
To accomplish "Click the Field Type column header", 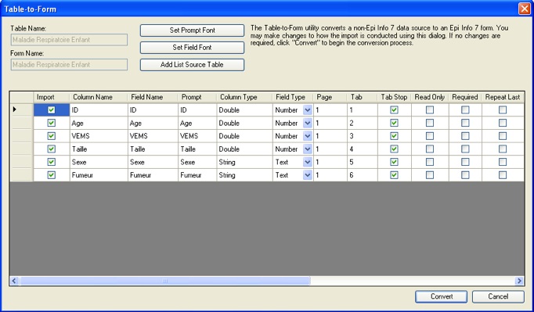I will 293,97.
